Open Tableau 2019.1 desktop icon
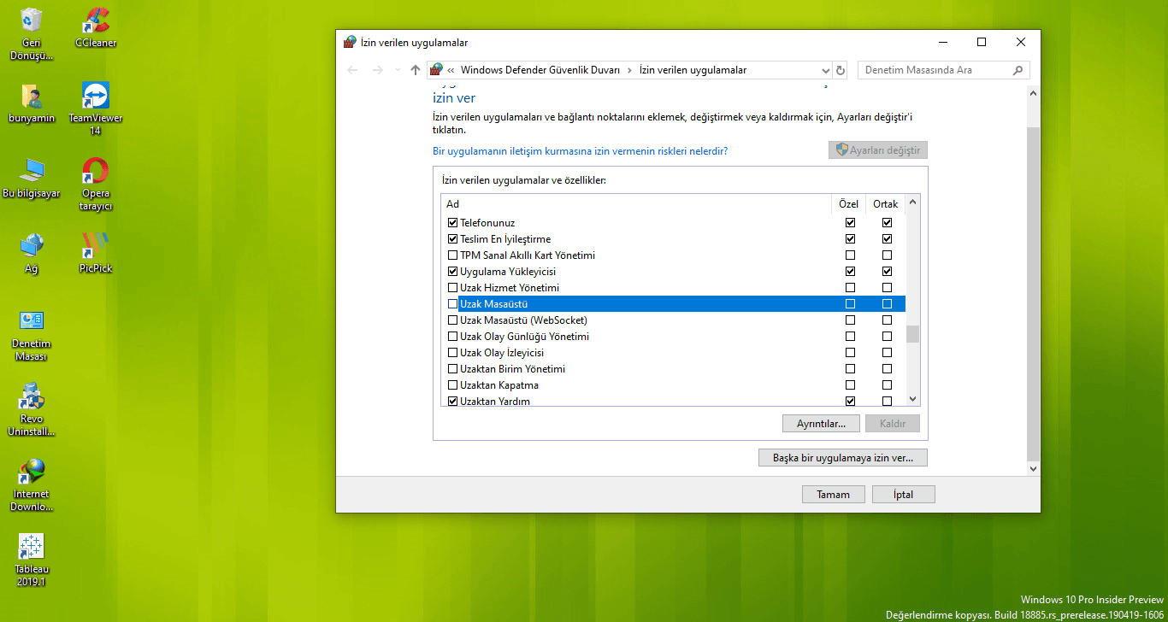Image resolution: width=1168 pixels, height=622 pixels. pyautogui.click(x=32, y=560)
